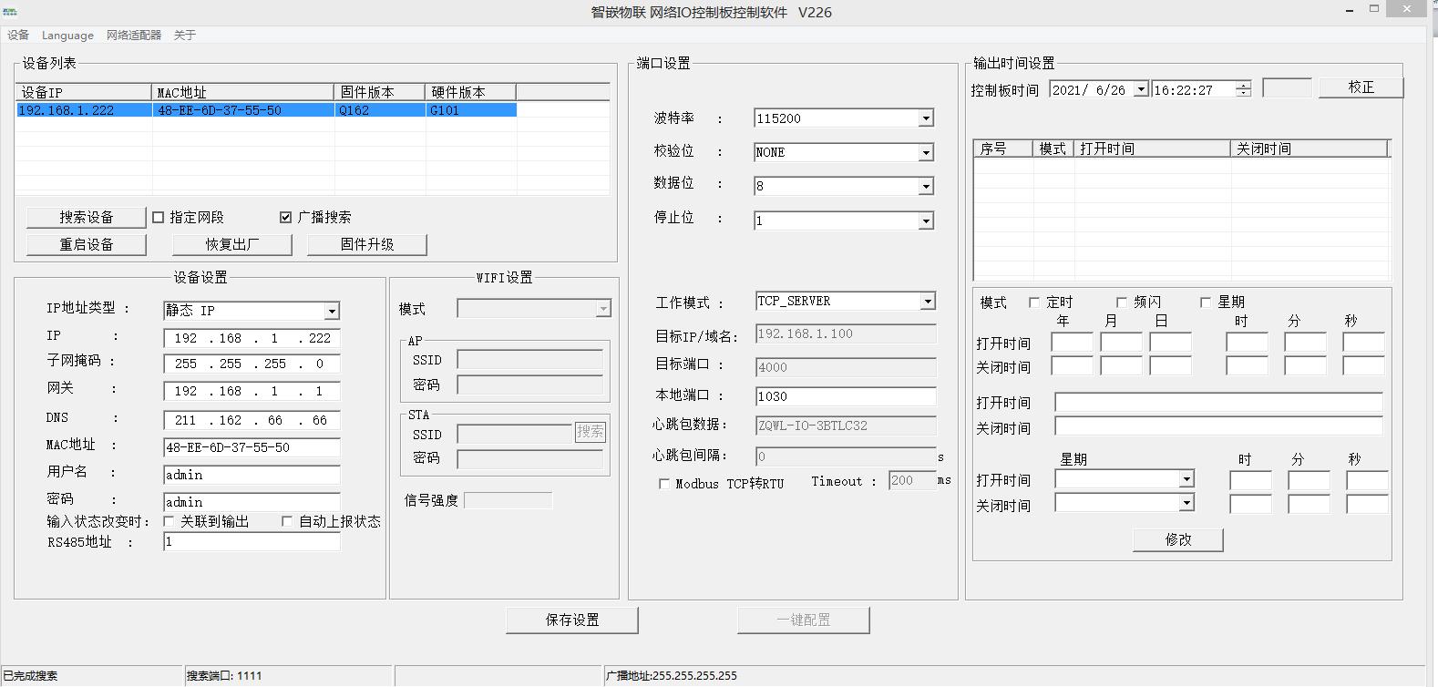The image size is (1438, 687).
Task: Click the 设备IP column header
Action: pyautogui.click(x=84, y=92)
